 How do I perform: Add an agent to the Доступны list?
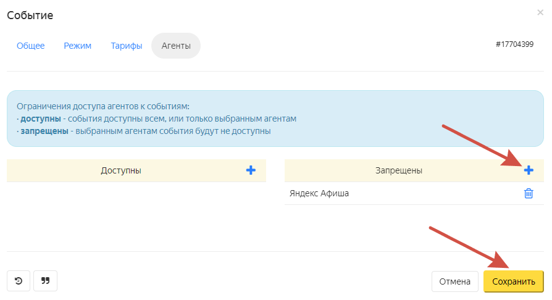[x=251, y=170]
